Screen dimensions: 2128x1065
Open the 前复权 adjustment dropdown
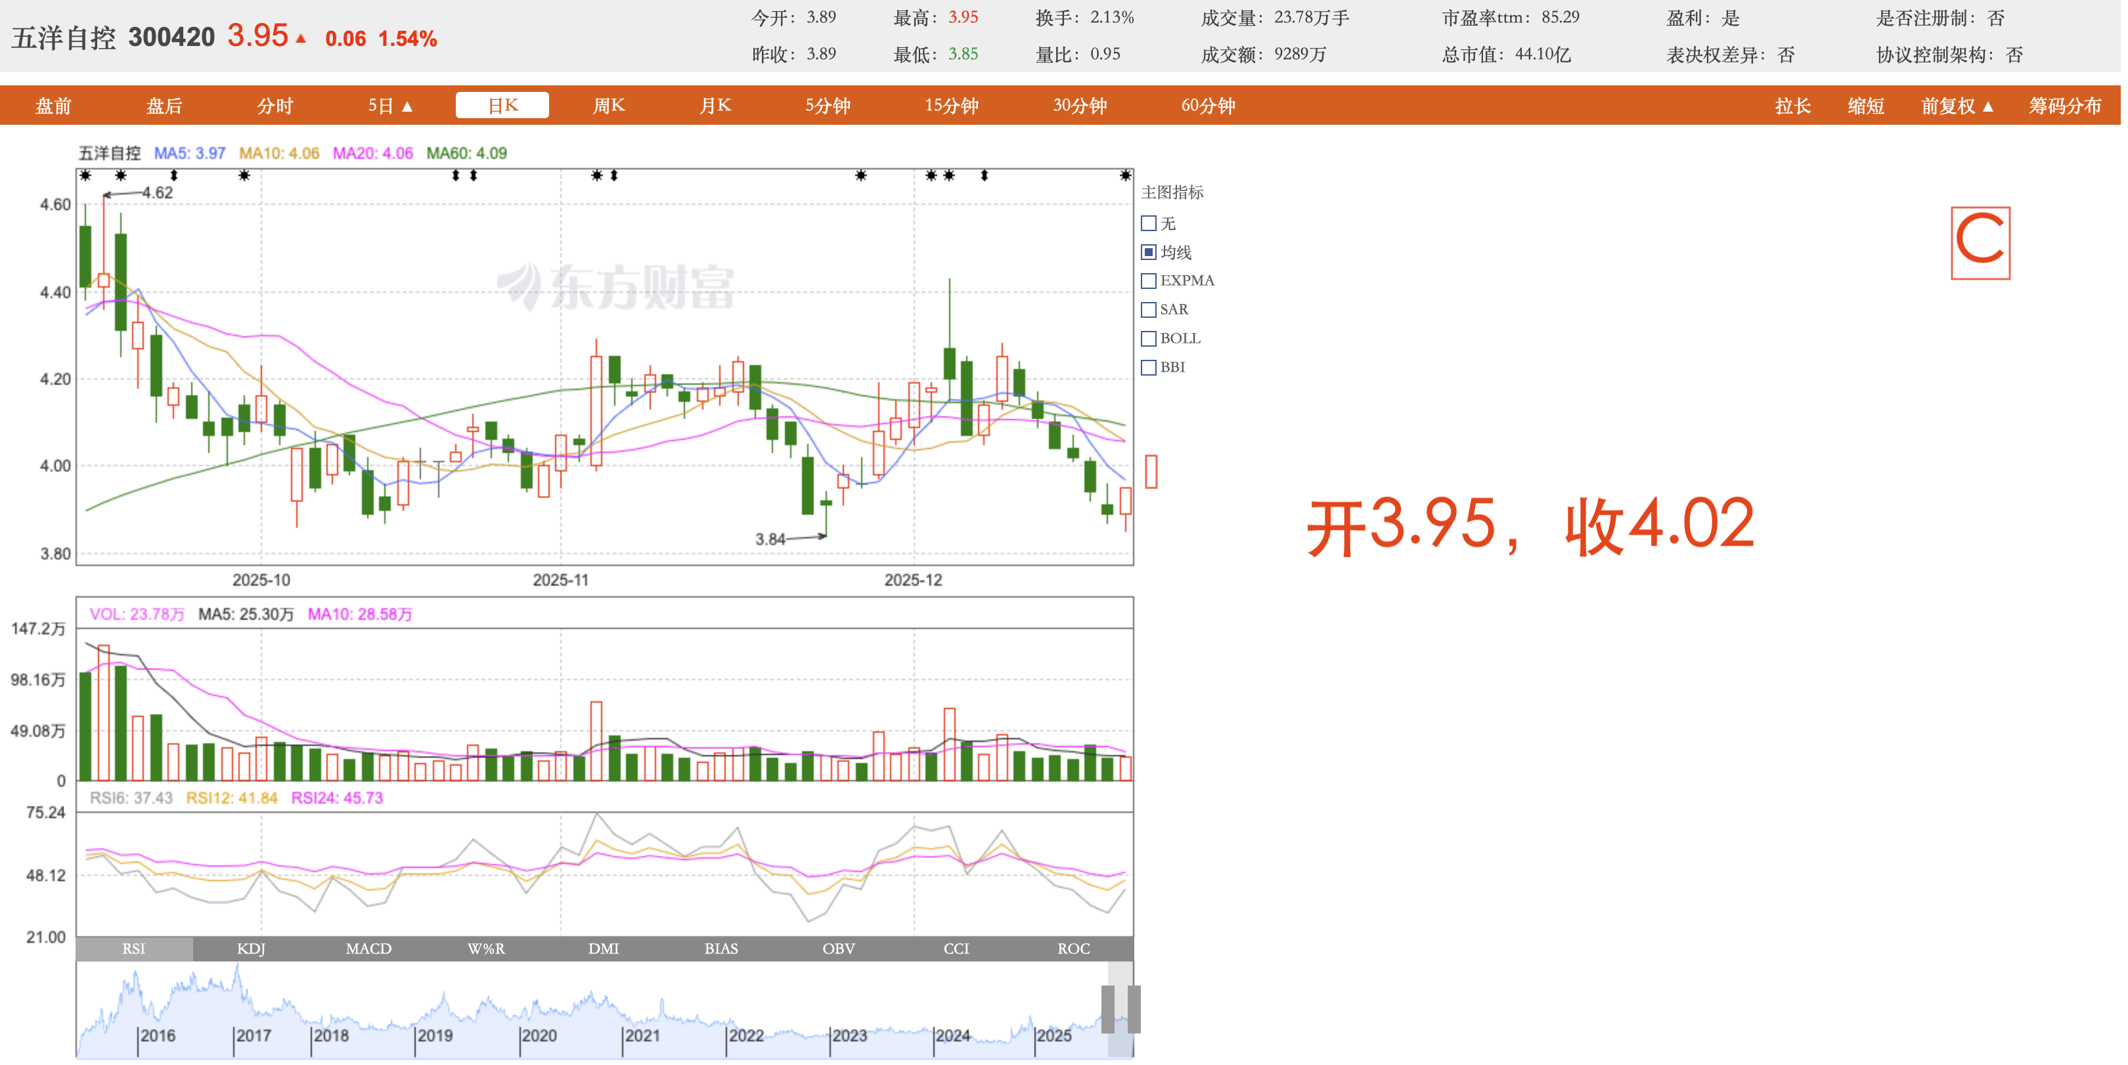(1957, 106)
